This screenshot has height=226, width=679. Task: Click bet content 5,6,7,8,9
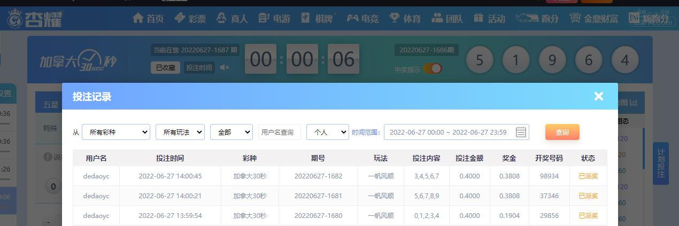pyautogui.click(x=426, y=196)
